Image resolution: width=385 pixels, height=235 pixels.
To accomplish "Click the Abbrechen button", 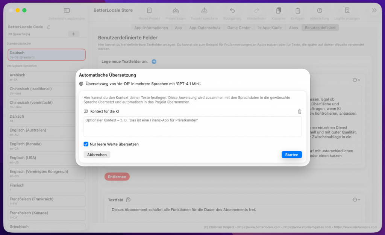I will point(97,155).
